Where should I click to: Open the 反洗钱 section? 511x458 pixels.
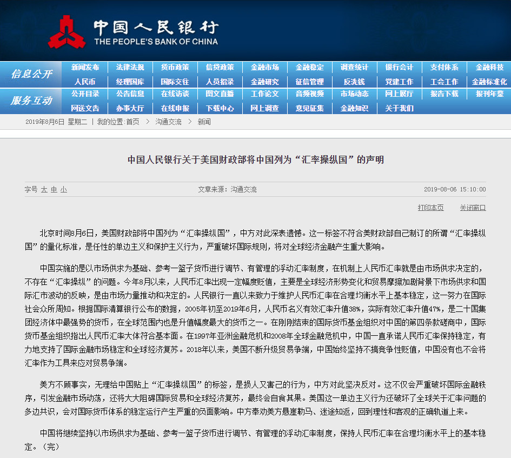pyautogui.click(x=354, y=82)
